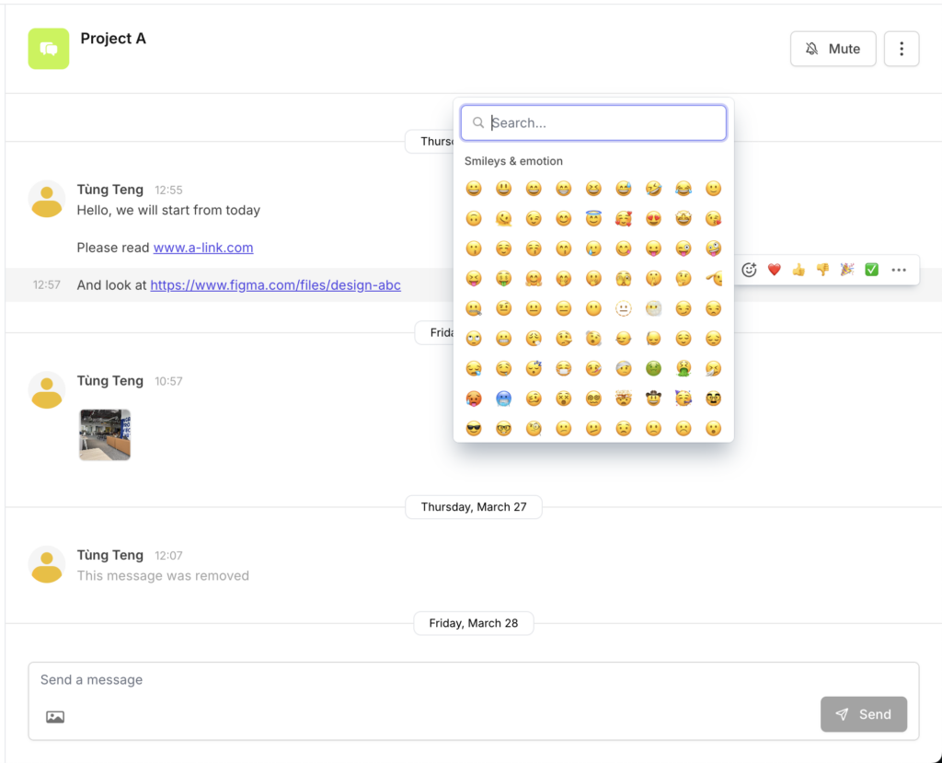Screen dimensions: 942x763
Task: Select the heart-eyes face emoji
Action: pyautogui.click(x=653, y=219)
